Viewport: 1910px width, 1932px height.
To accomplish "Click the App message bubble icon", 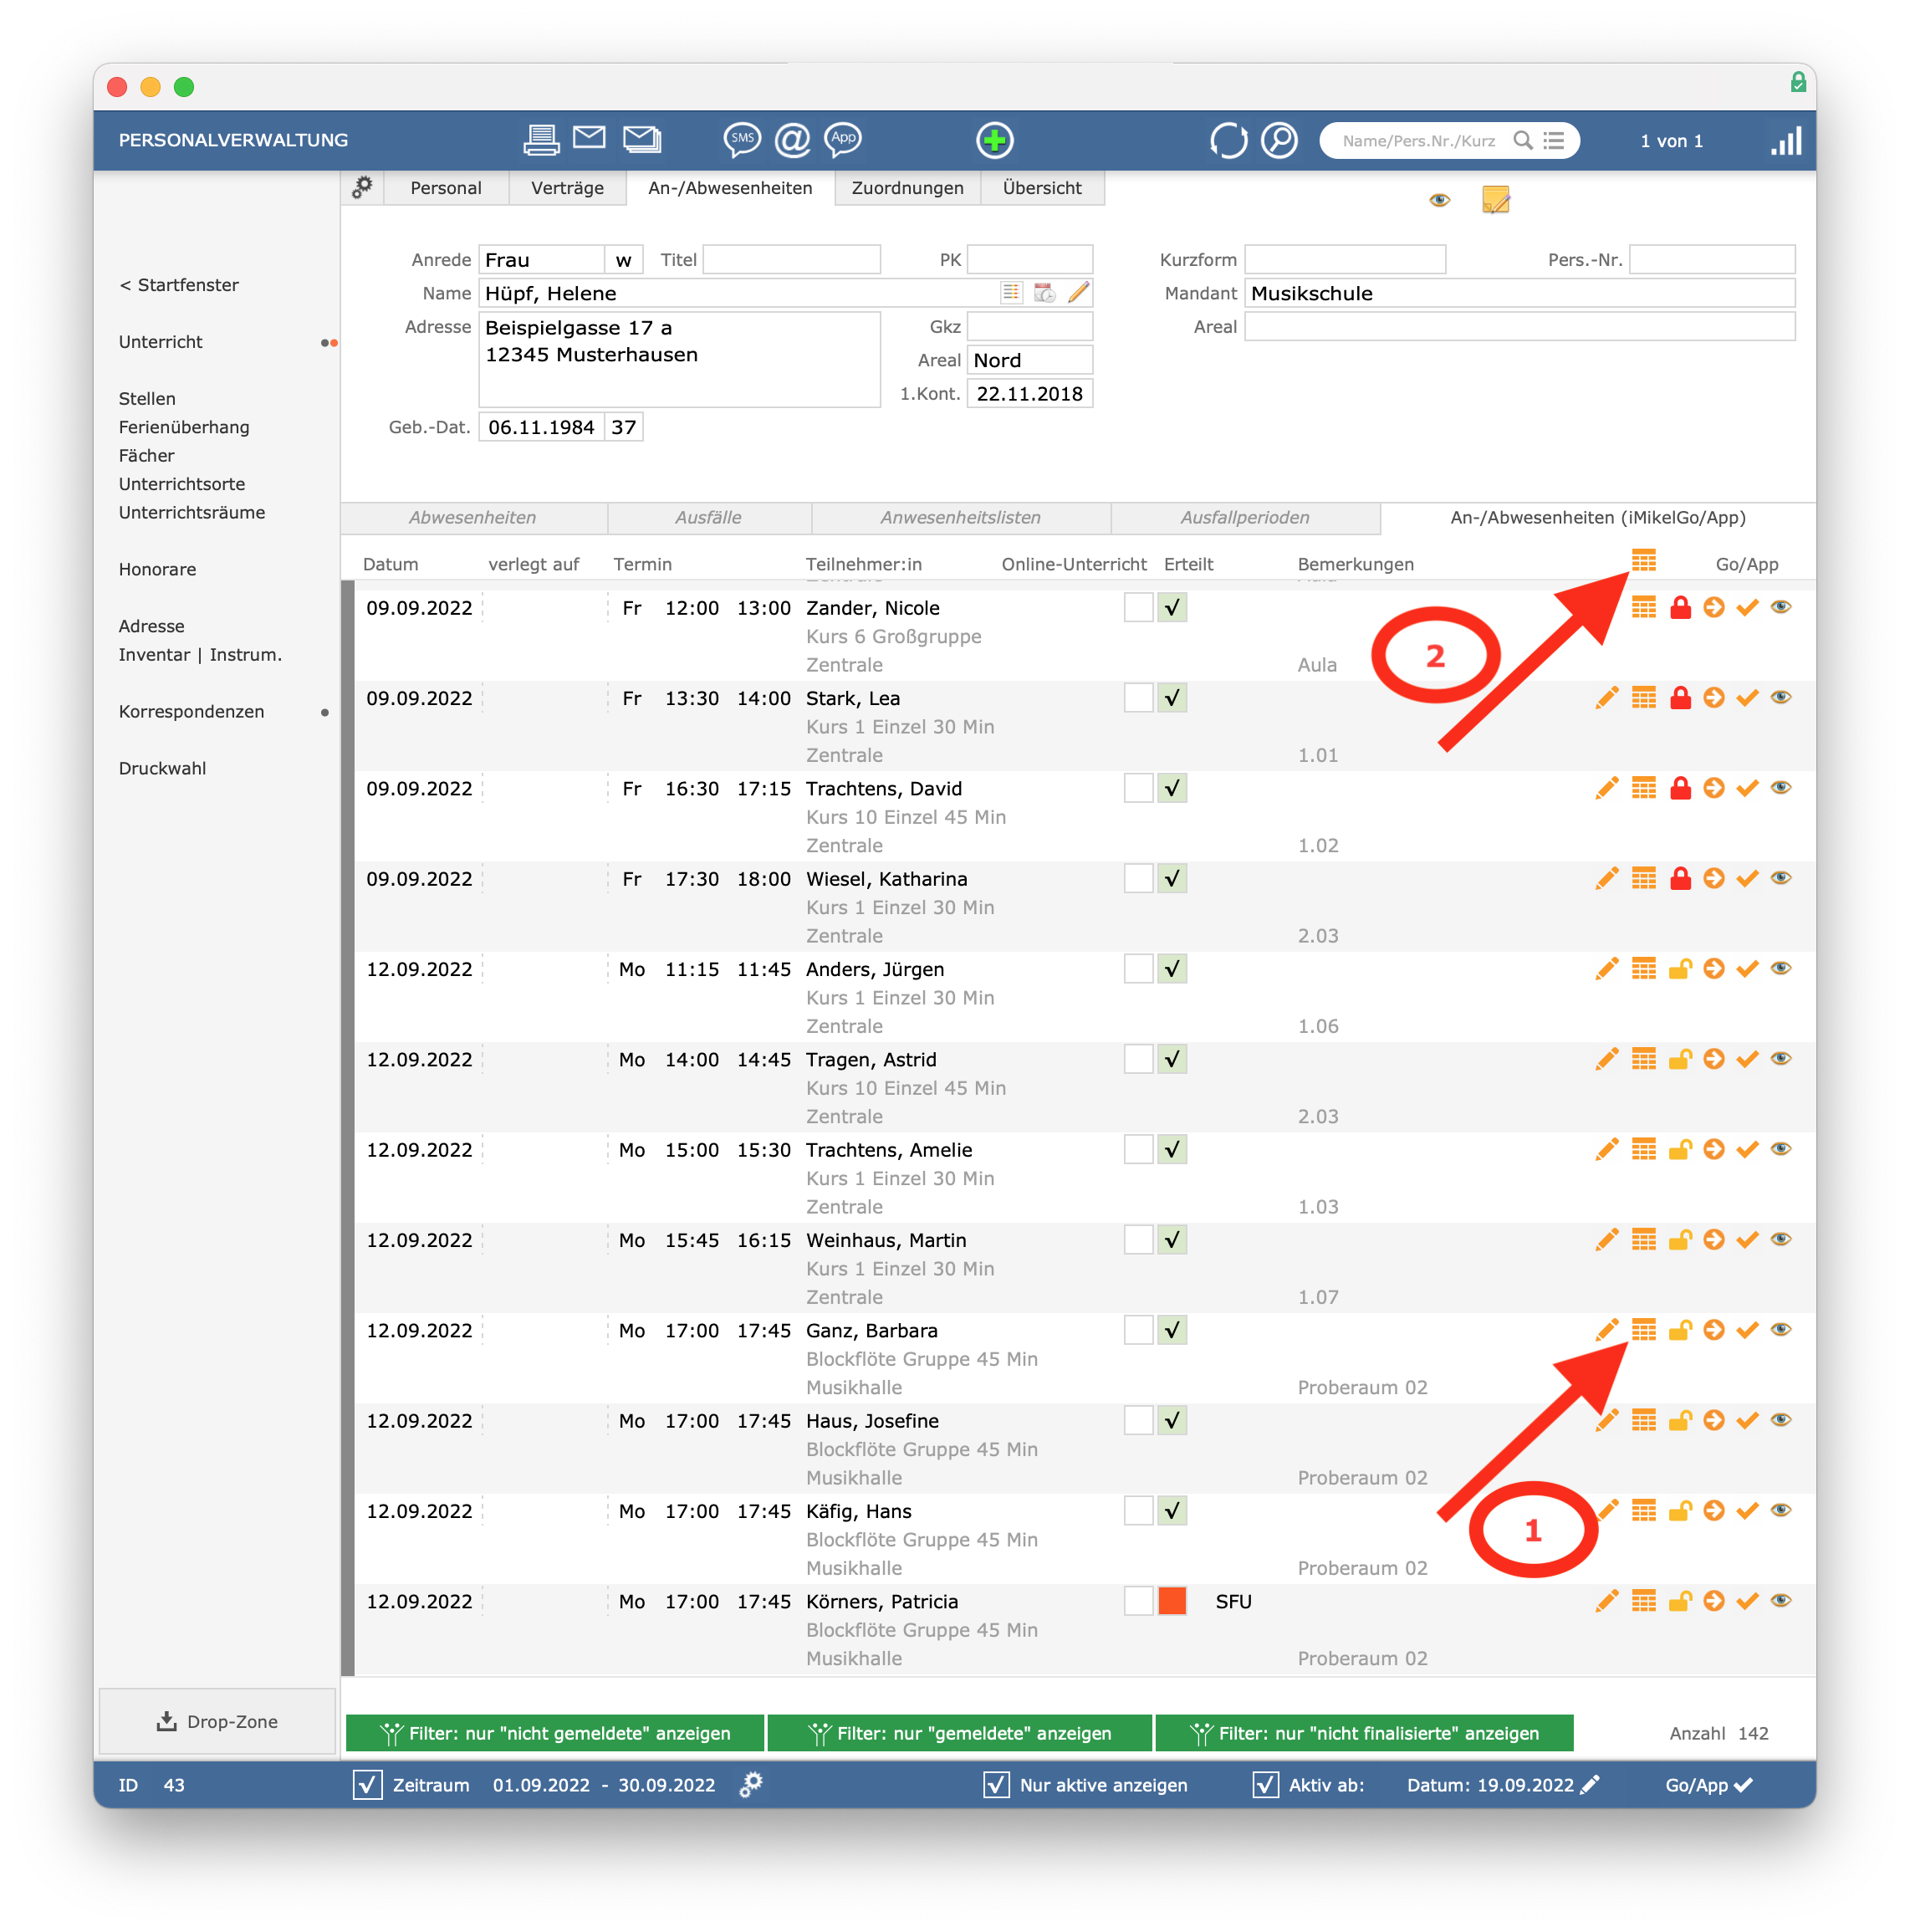I will [843, 140].
